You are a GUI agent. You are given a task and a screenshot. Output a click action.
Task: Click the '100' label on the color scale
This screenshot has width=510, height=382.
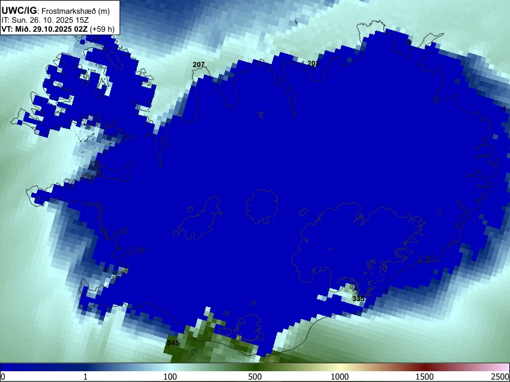pyautogui.click(x=170, y=377)
